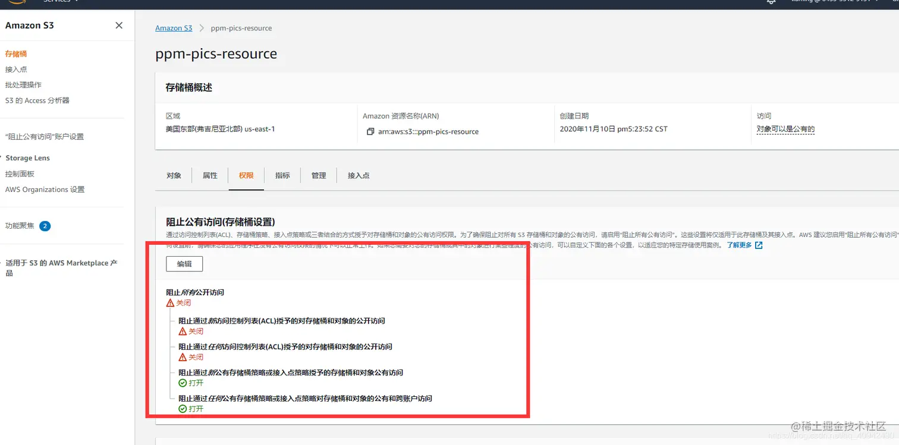Click label 阻止通过新访问控制列表(ACL)授予的对存储桶和对象的公开访问
This screenshot has height=445, width=899.
pyautogui.click(x=282, y=321)
